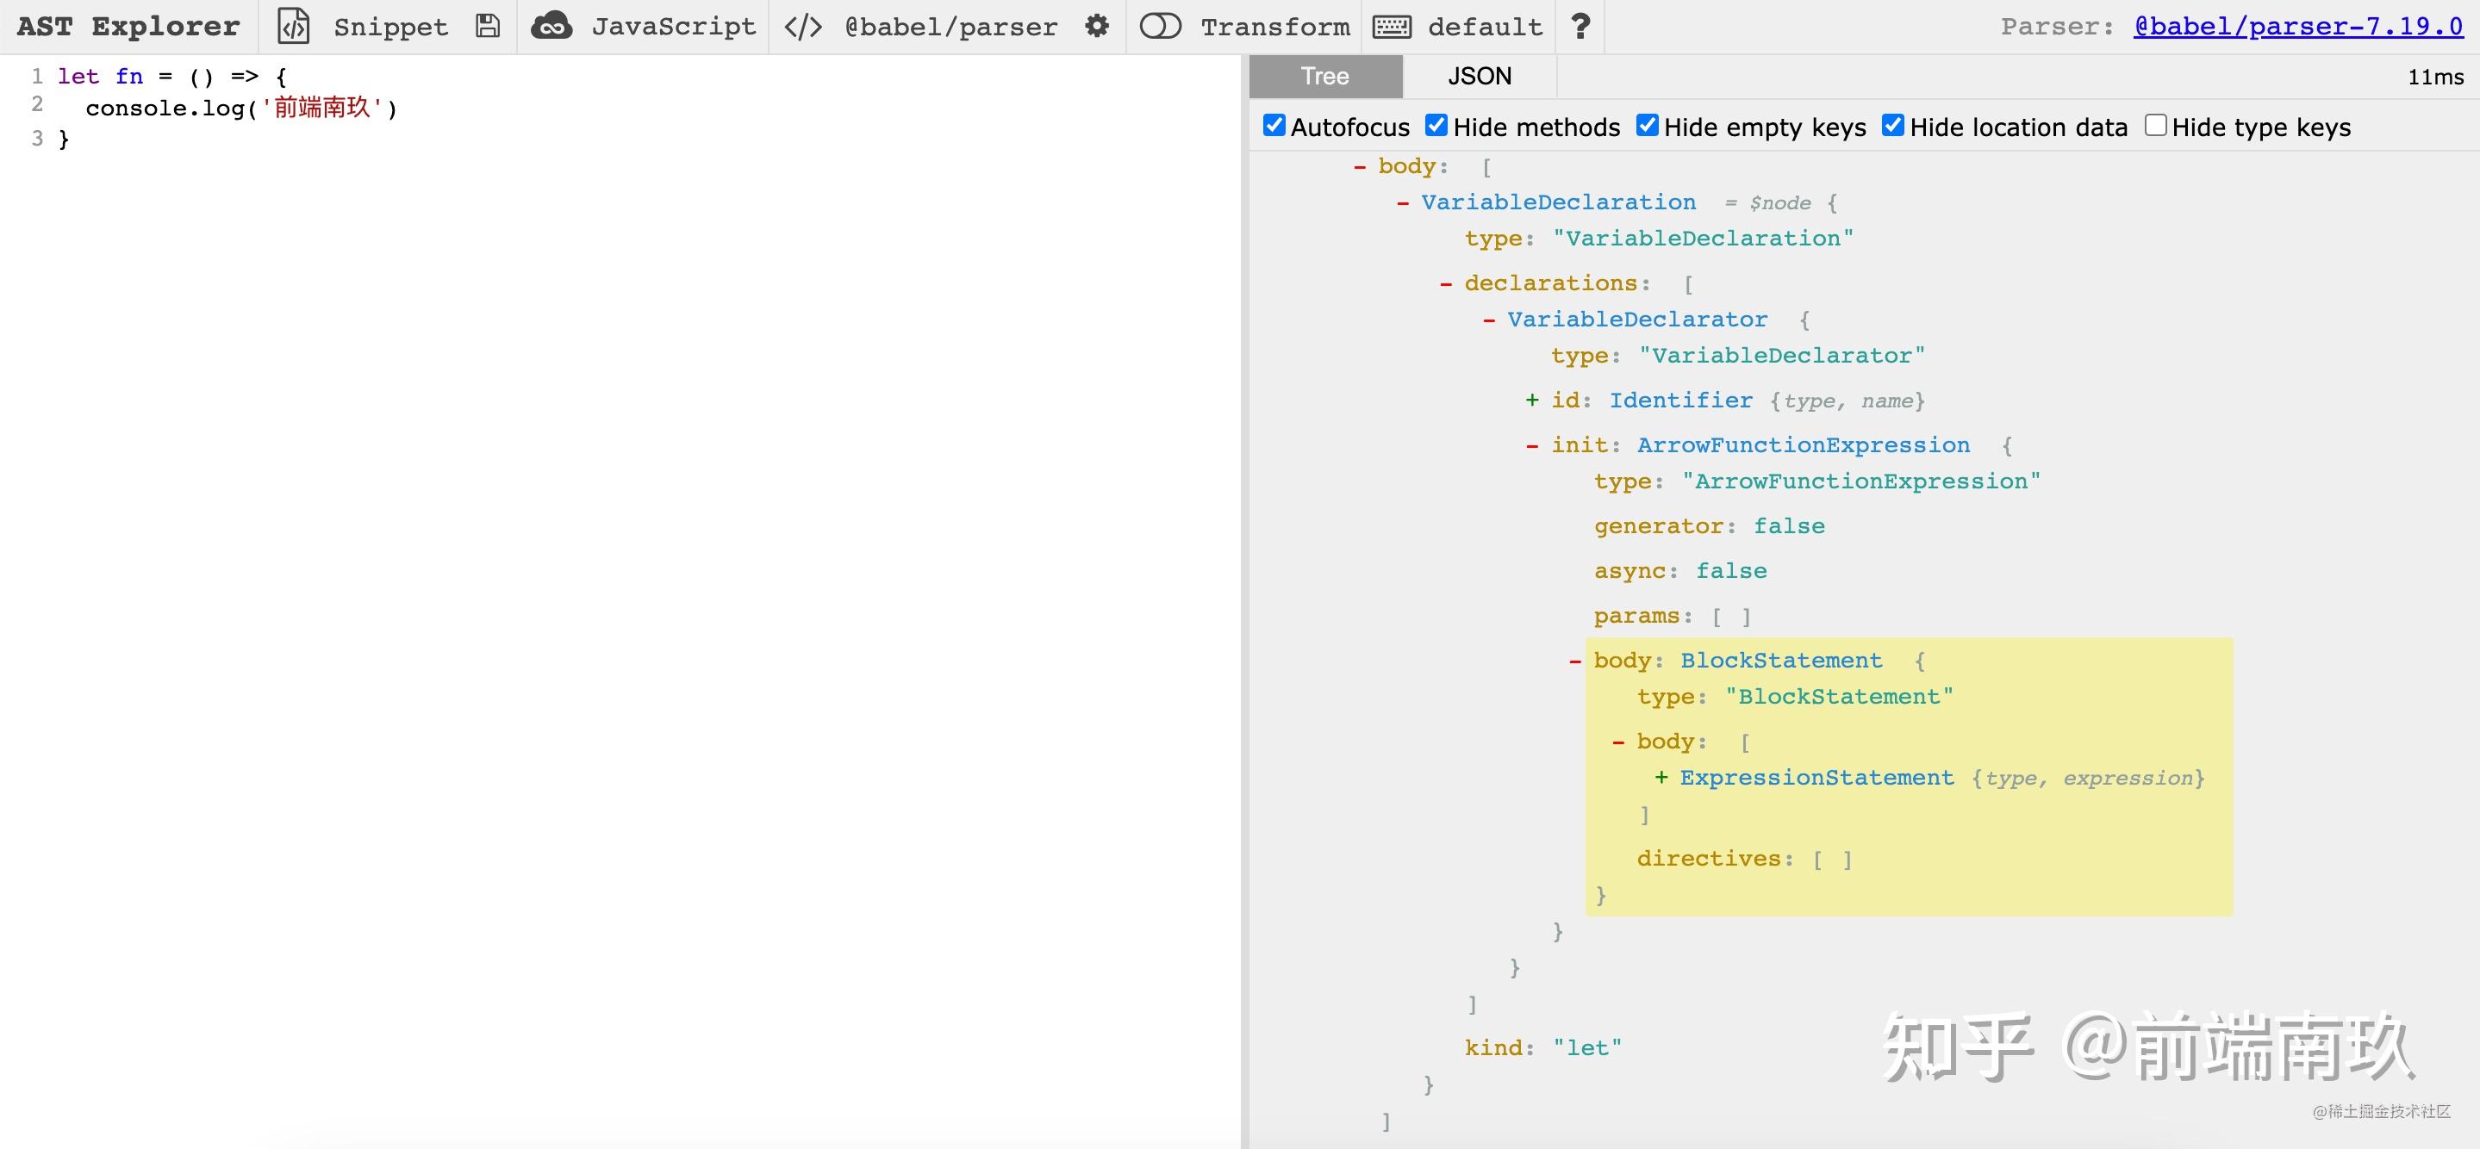Uncheck Hide location data checkbox

point(1892,126)
